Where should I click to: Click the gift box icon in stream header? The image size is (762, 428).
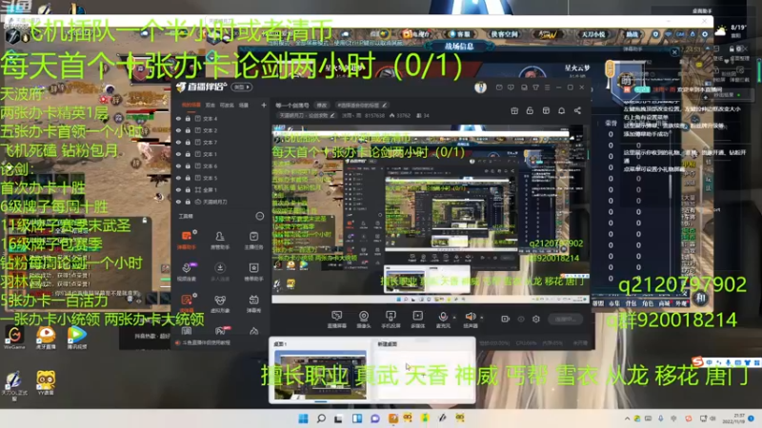[514, 110]
